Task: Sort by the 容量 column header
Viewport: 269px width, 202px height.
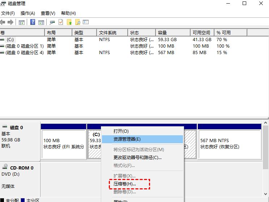Action: (x=173, y=32)
